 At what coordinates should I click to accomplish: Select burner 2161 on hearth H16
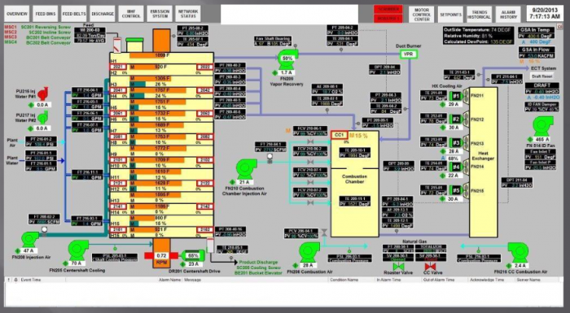click(118, 230)
